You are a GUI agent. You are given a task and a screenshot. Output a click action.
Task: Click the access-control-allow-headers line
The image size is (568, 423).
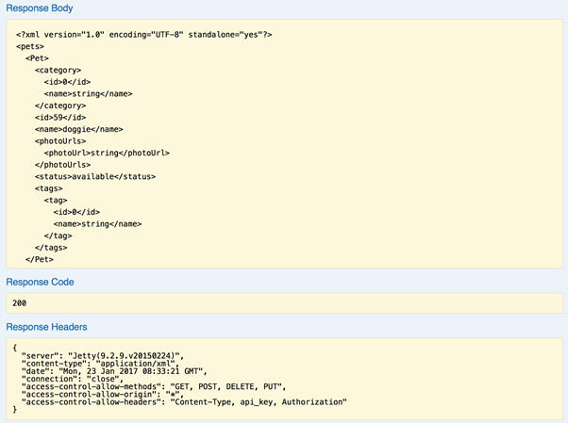184,402
